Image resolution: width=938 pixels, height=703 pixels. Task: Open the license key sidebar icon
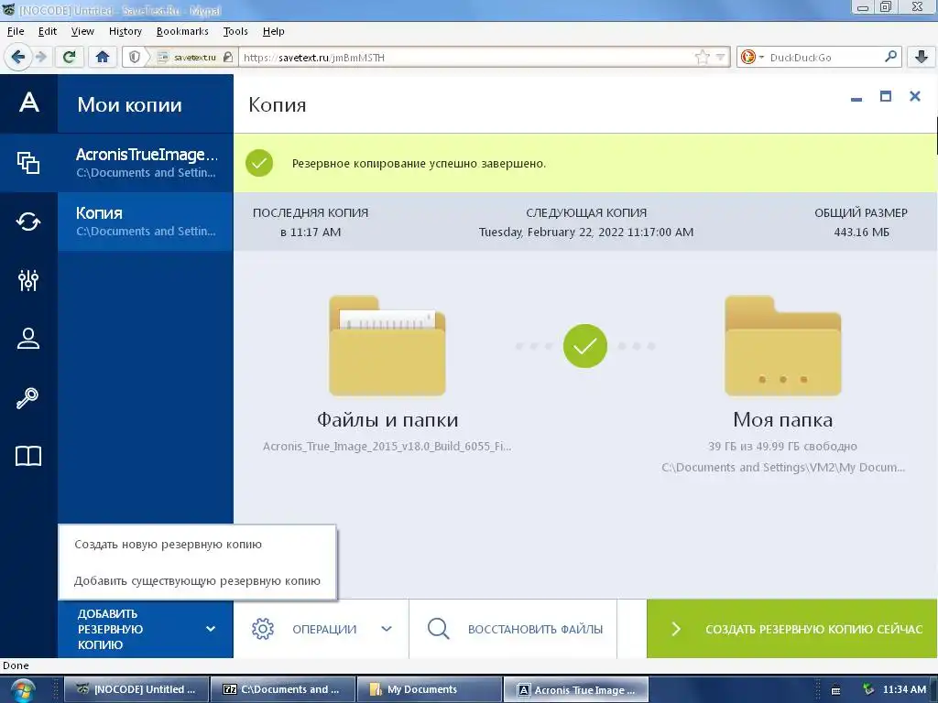point(27,398)
